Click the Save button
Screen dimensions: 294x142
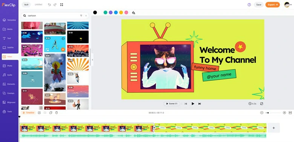tap(259, 5)
